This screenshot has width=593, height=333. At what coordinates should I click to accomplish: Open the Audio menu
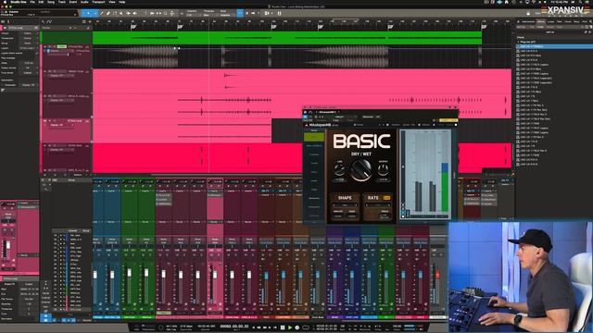84,2
